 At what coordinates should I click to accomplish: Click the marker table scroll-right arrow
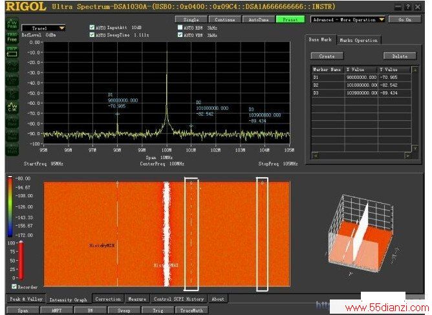coord(408,156)
